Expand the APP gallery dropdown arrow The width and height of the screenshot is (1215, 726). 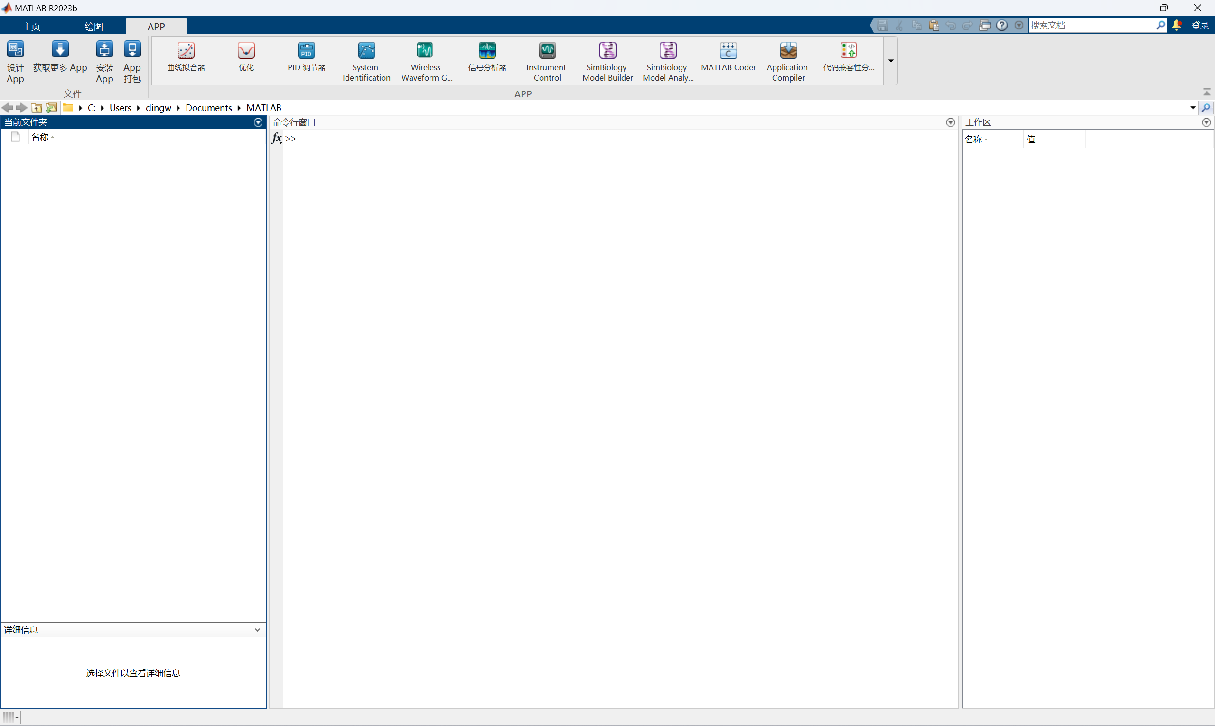click(890, 61)
